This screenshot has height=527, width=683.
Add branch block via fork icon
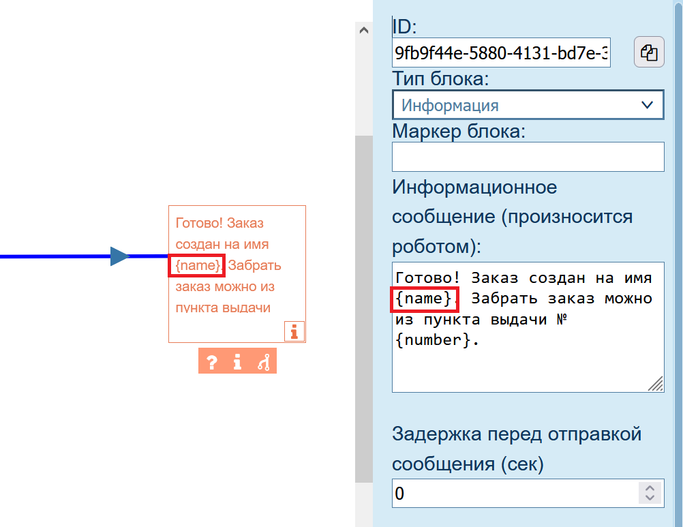pos(264,361)
